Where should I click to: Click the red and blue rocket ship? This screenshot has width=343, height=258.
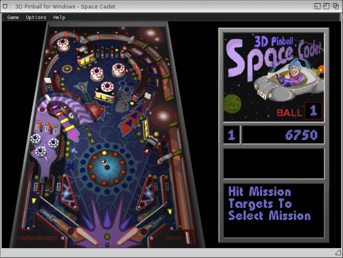pos(133,117)
